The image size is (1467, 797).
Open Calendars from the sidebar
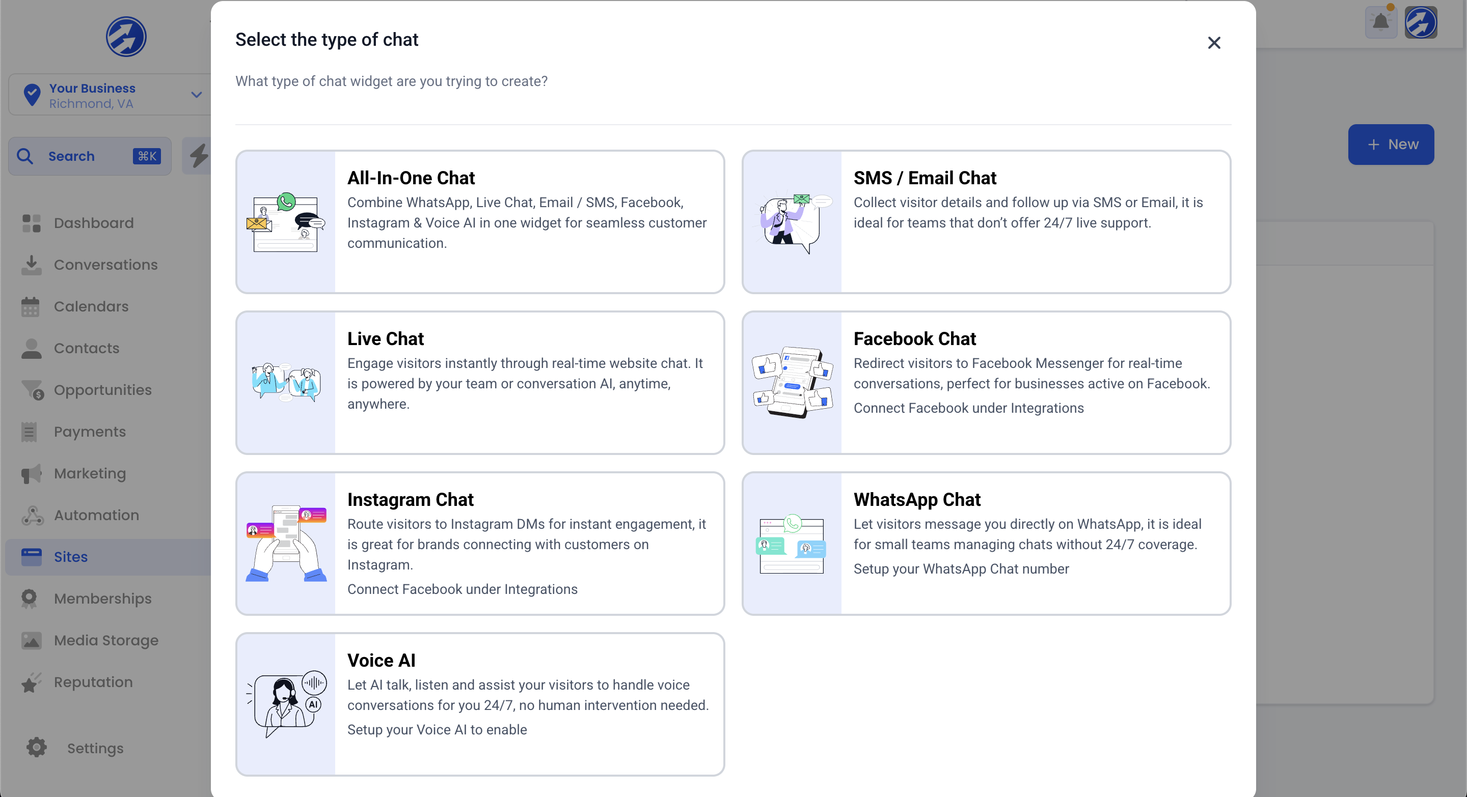(91, 306)
